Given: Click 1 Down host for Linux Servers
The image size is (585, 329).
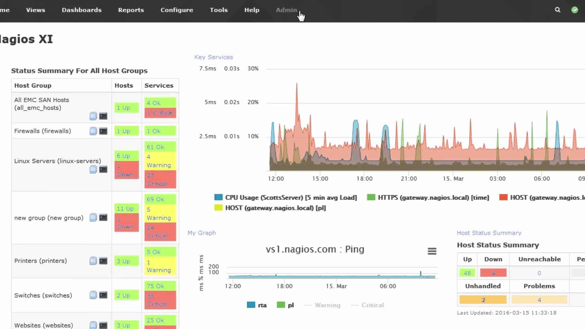Looking at the screenshot, I should (x=127, y=170).
